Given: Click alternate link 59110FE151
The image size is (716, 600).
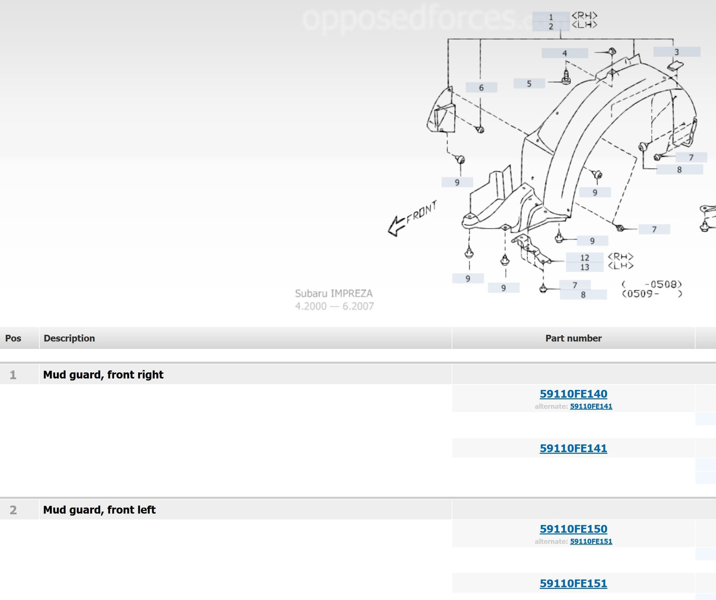Looking at the screenshot, I should click(x=591, y=541).
